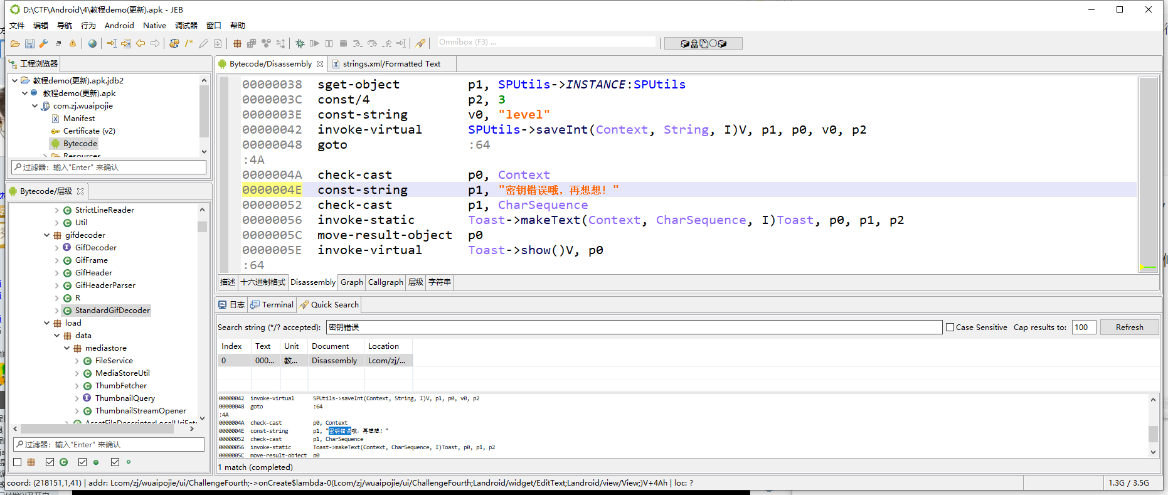1168x495 pixels.
Task: Enable the Case Sensitive checkbox
Action: (x=950, y=327)
